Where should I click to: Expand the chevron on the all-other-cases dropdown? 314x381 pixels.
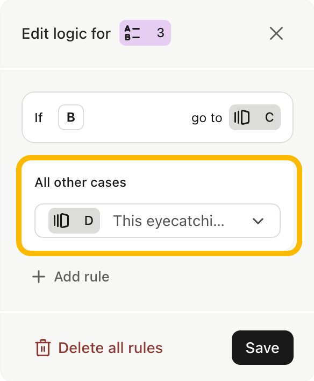(x=258, y=221)
